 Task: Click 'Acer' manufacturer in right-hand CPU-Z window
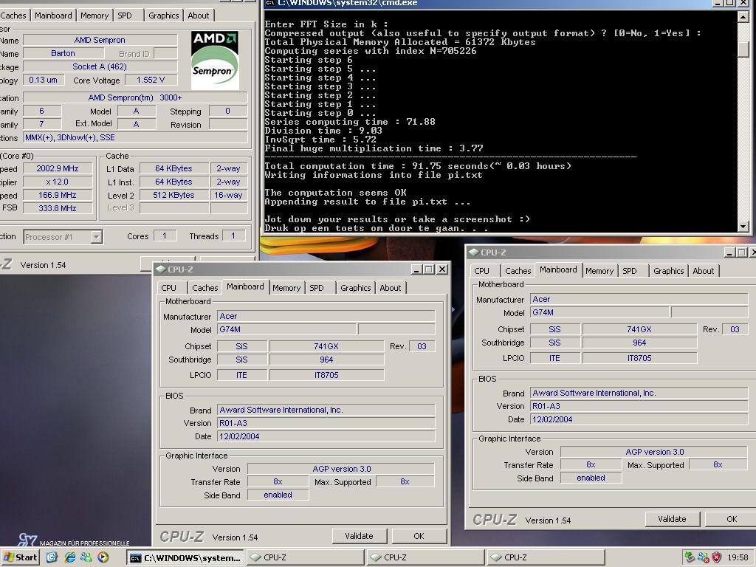(639, 299)
